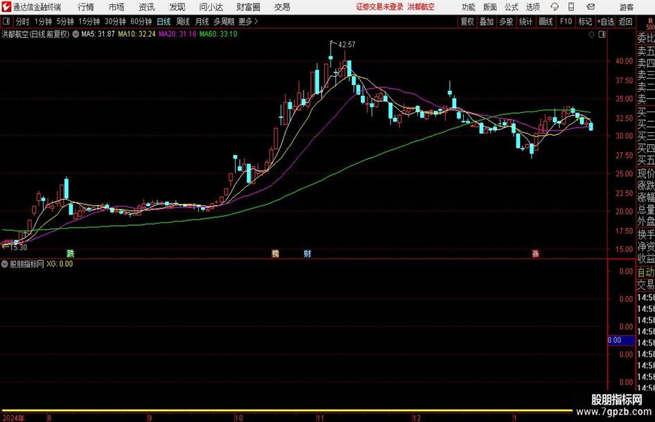Switch to 周线 weekly period
Viewport: 655px width, 422px height.
pyautogui.click(x=182, y=21)
